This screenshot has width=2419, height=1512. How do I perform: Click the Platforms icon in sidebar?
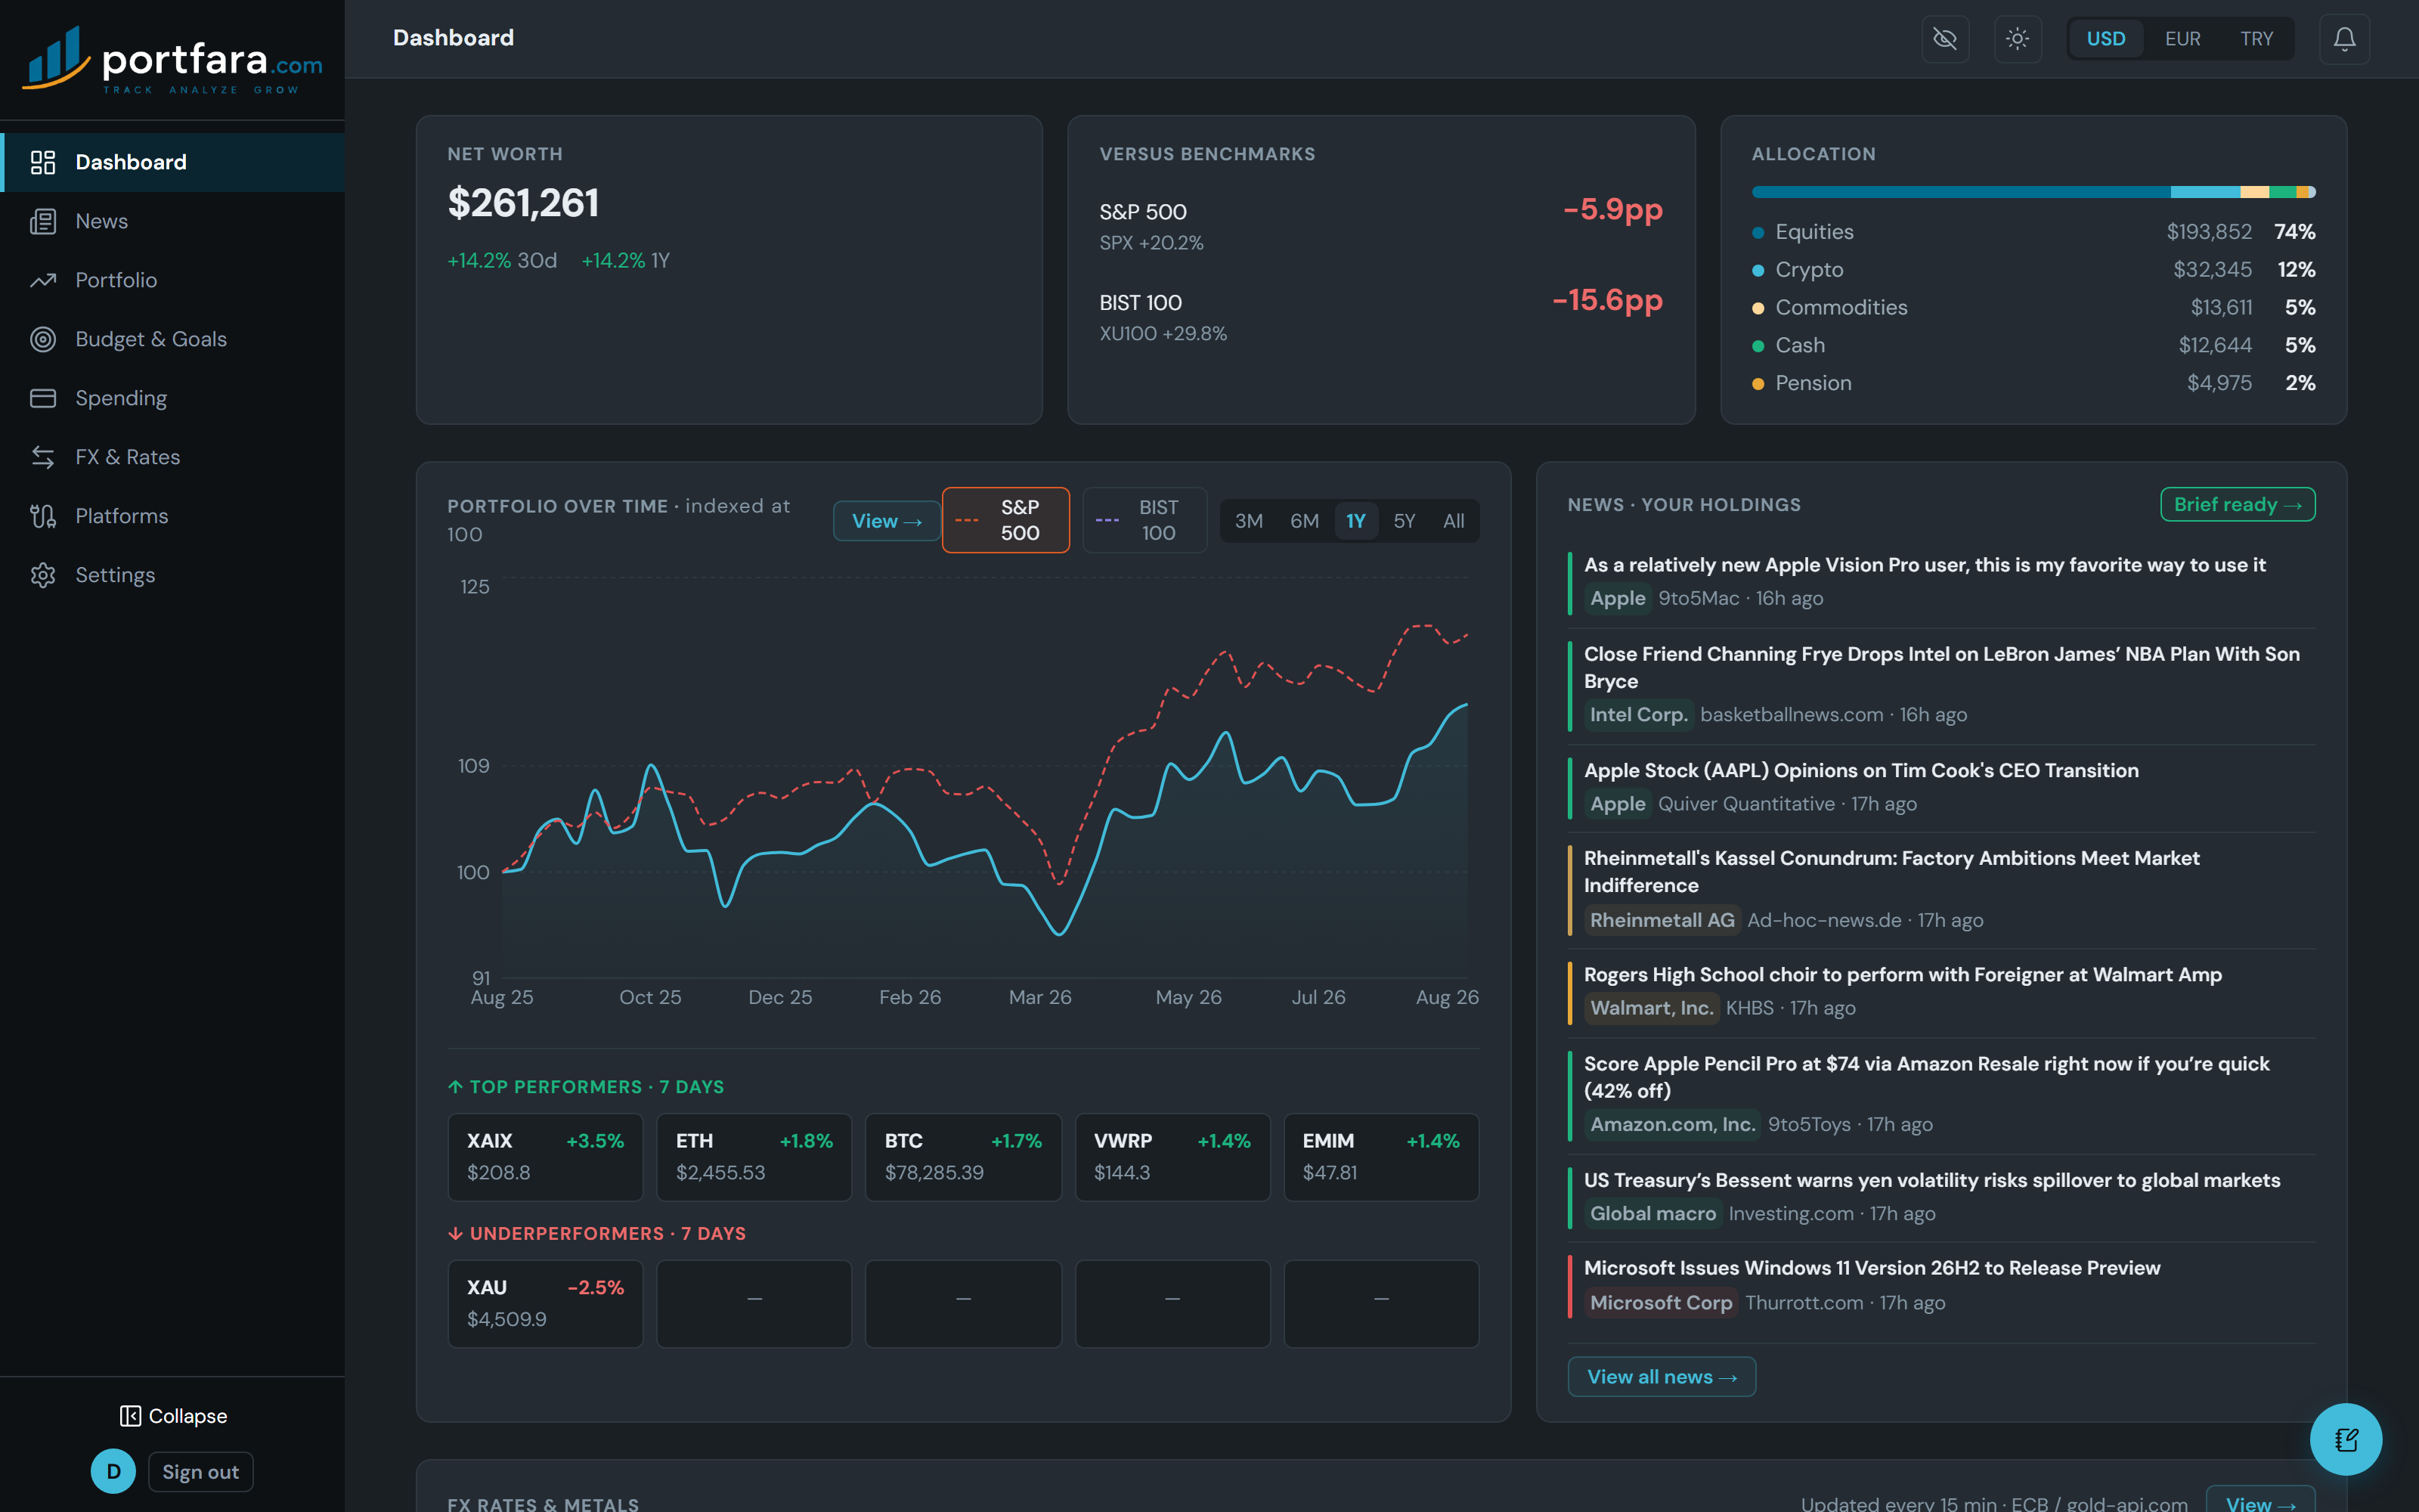(43, 516)
